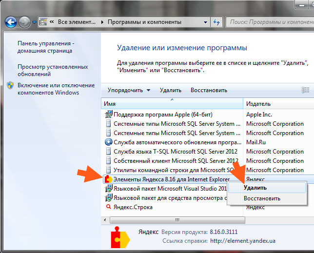The width and height of the screenshot is (314, 253).
Task: Click the shield icon beside Windows components link
Action: (10, 85)
